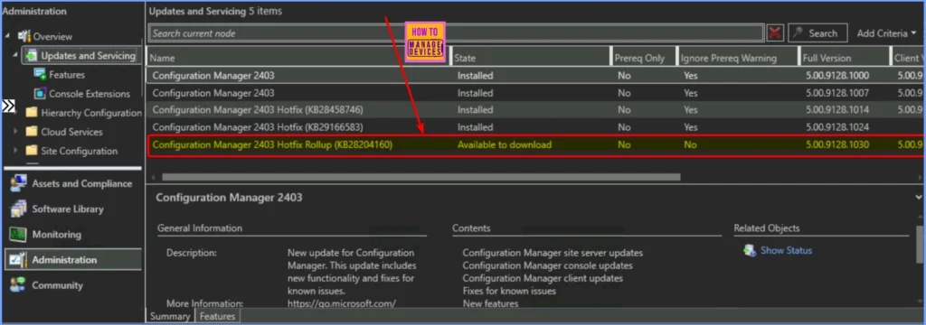Viewport: 926px width, 325px height.
Task: Click the Hierarchy Configuration folder icon
Action: [32, 113]
